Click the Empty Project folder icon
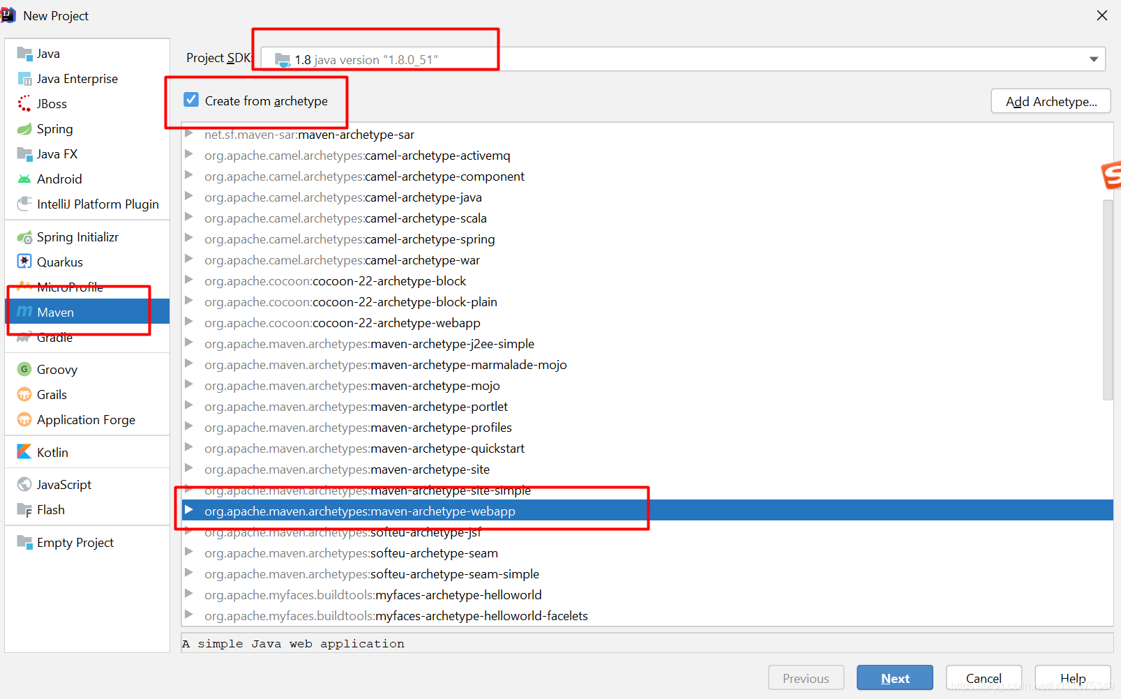 click(x=24, y=542)
